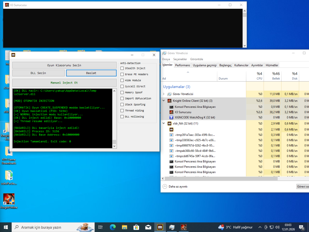
Task: Click the Oyun Klasorunu Secin button
Action: (64, 65)
